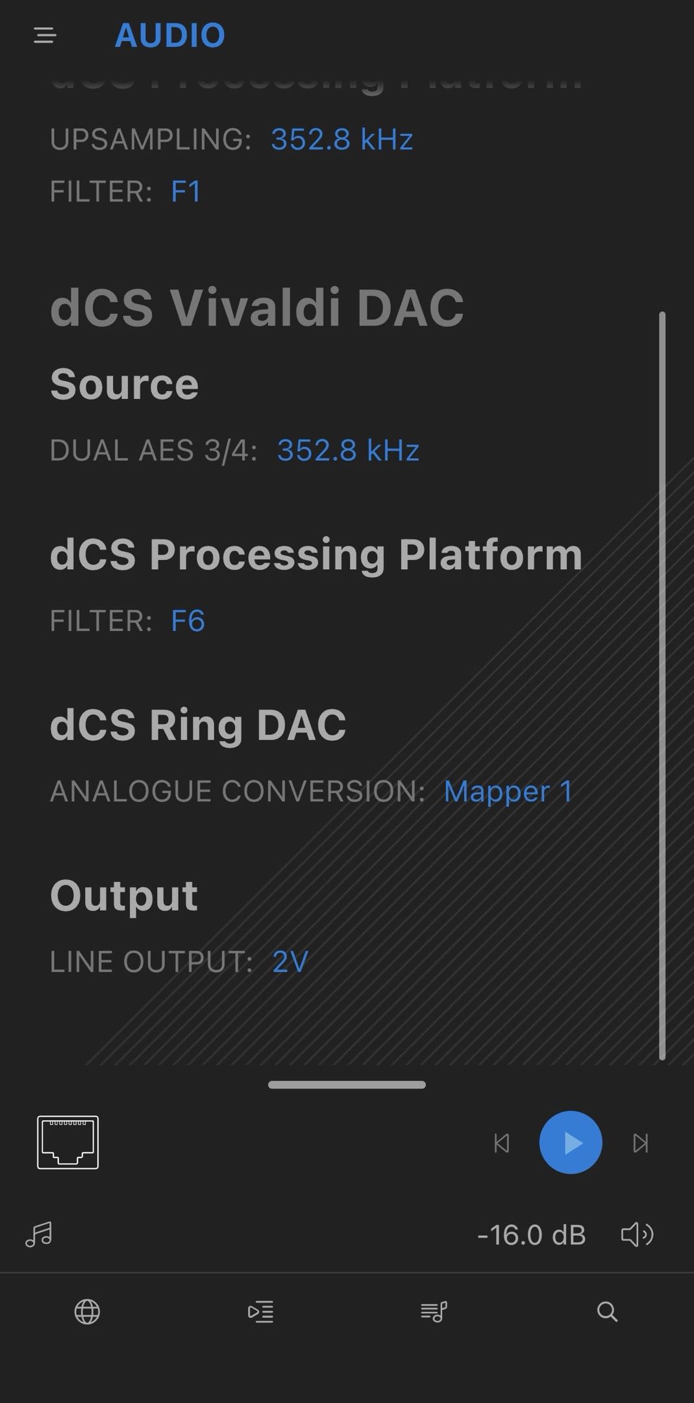Image resolution: width=694 pixels, height=1403 pixels.
Task: Tap the panel drag handle bar
Action: click(x=347, y=1085)
